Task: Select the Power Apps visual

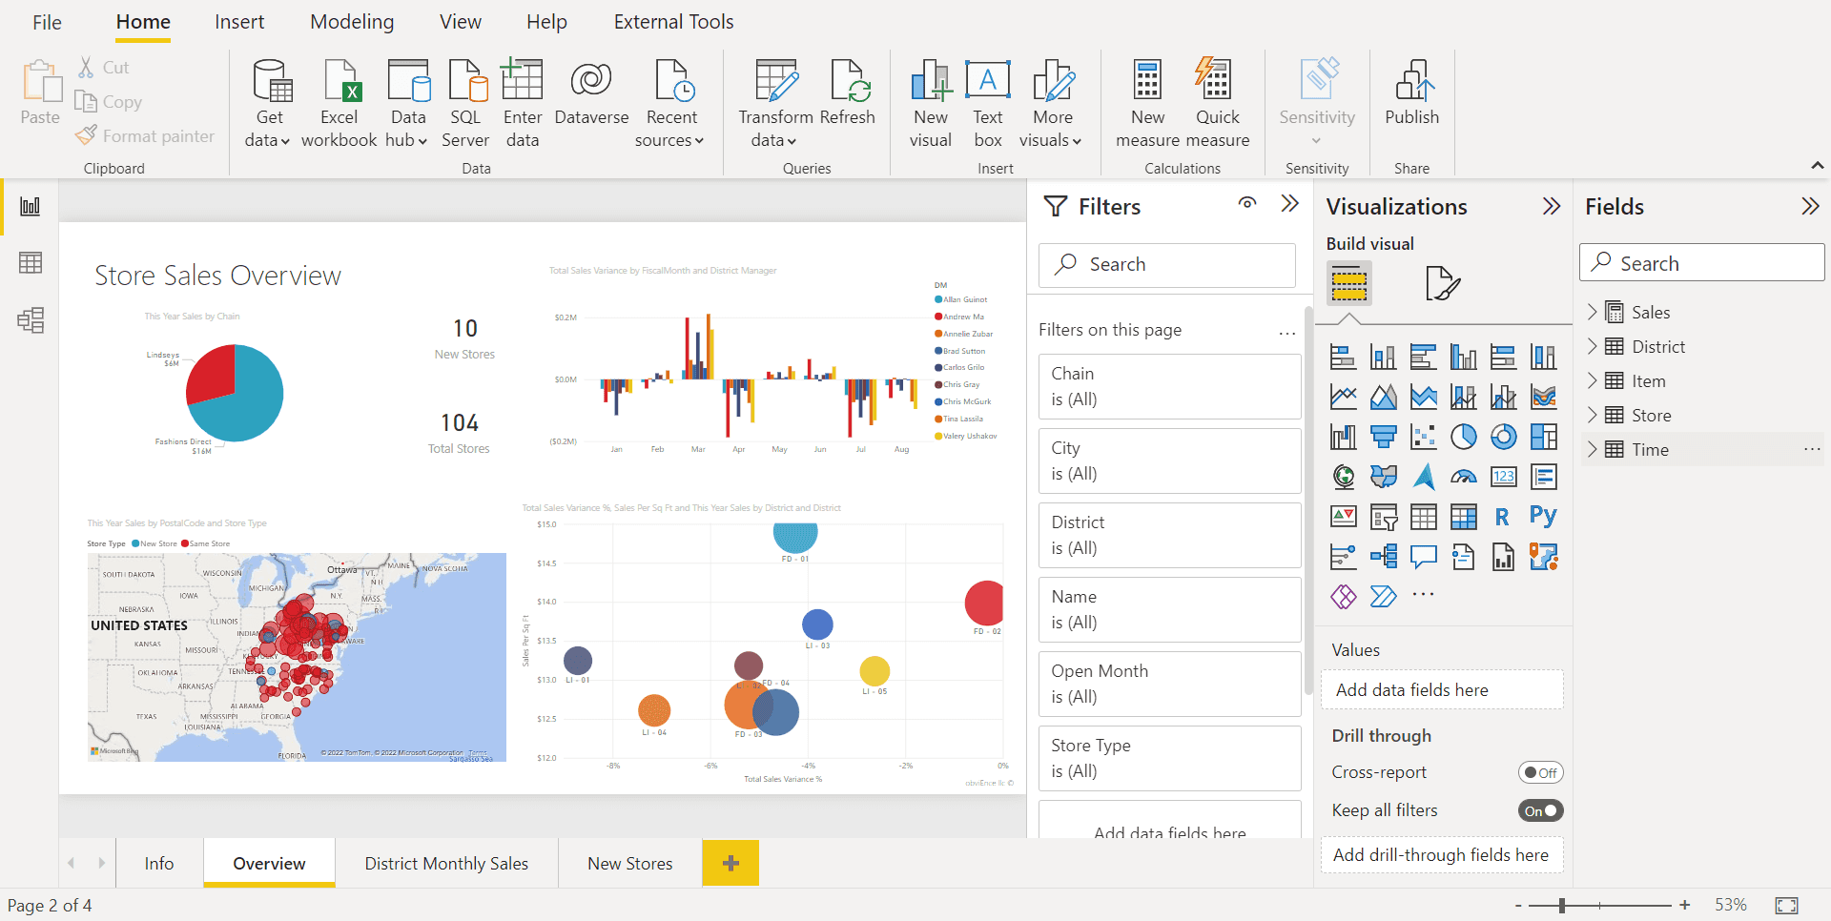Action: tap(1343, 597)
